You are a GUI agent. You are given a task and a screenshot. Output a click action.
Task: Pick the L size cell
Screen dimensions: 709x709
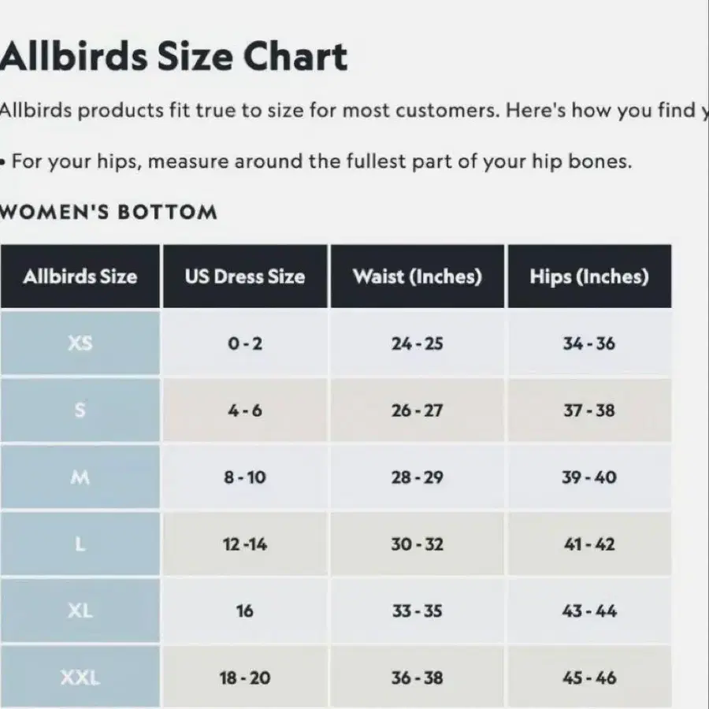click(x=80, y=544)
